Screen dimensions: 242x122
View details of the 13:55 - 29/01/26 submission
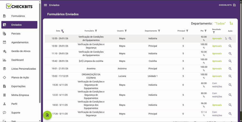click(x=230, y=39)
